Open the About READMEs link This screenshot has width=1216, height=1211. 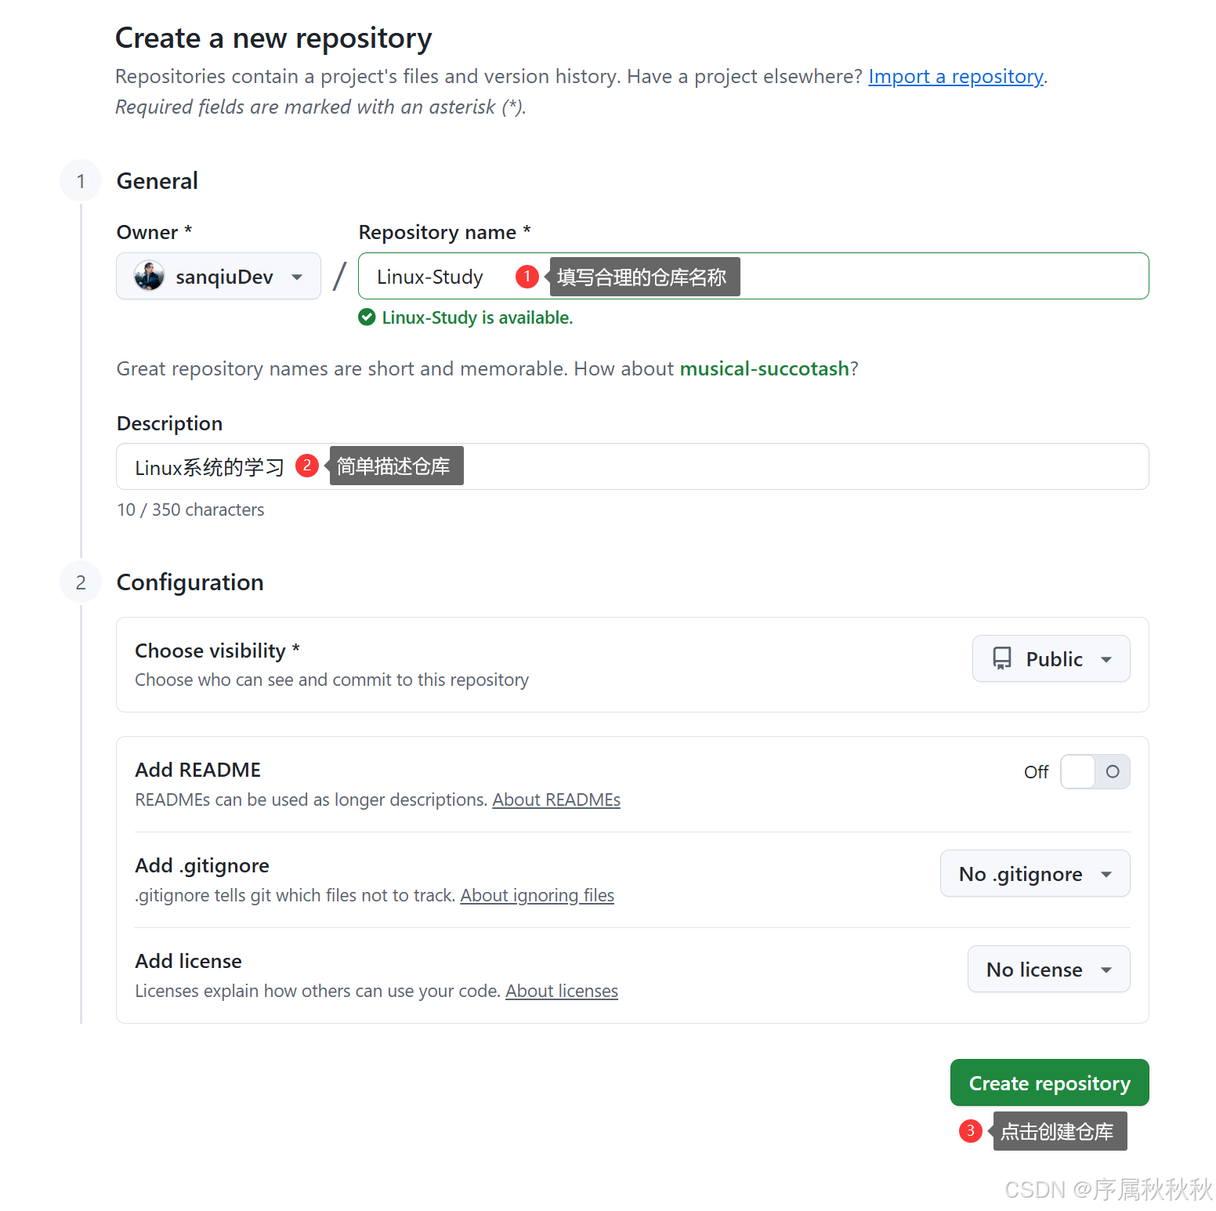point(556,799)
